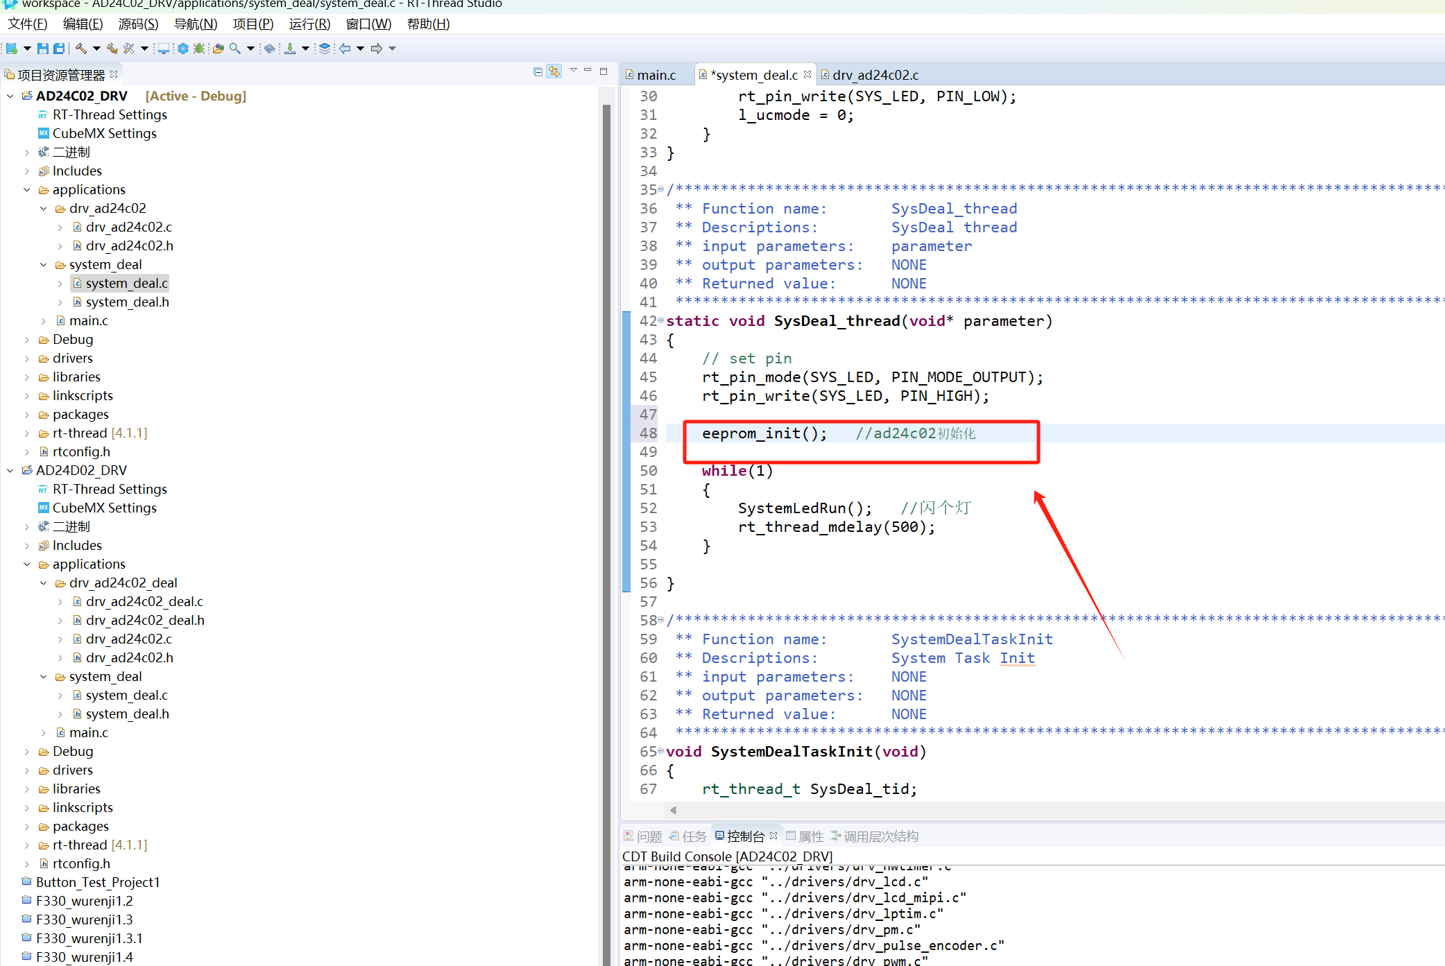Click the back navigation arrow icon
1445x966 pixels.
coord(345,49)
